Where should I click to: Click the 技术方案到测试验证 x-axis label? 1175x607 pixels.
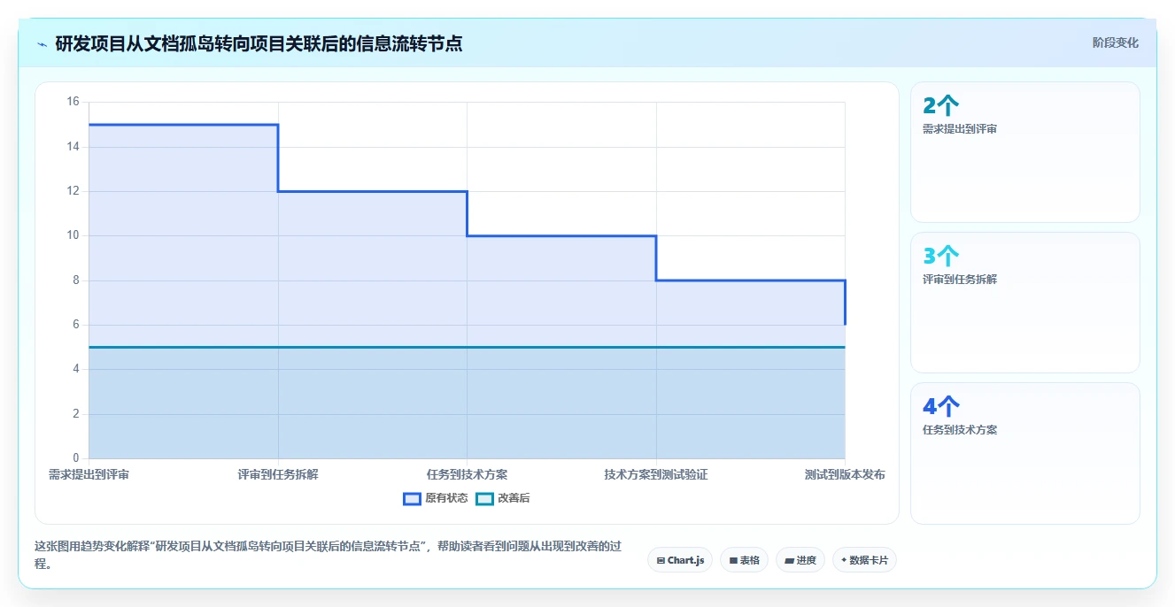coord(656,474)
